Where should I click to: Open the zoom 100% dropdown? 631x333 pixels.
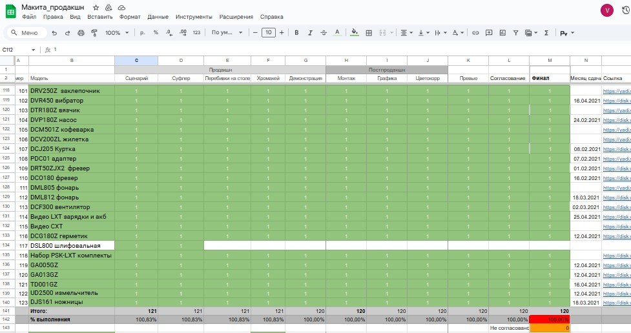click(x=116, y=32)
